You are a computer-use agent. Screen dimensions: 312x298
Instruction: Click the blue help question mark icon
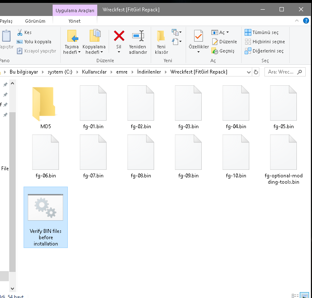click(x=306, y=21)
